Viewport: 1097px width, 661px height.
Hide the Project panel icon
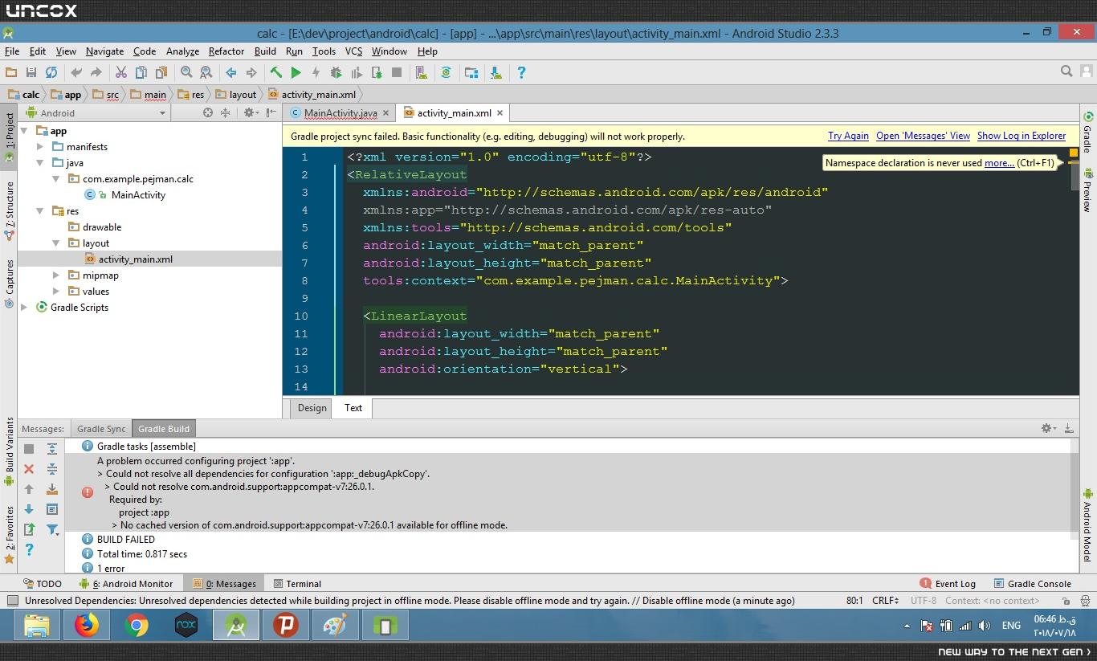pos(271,113)
